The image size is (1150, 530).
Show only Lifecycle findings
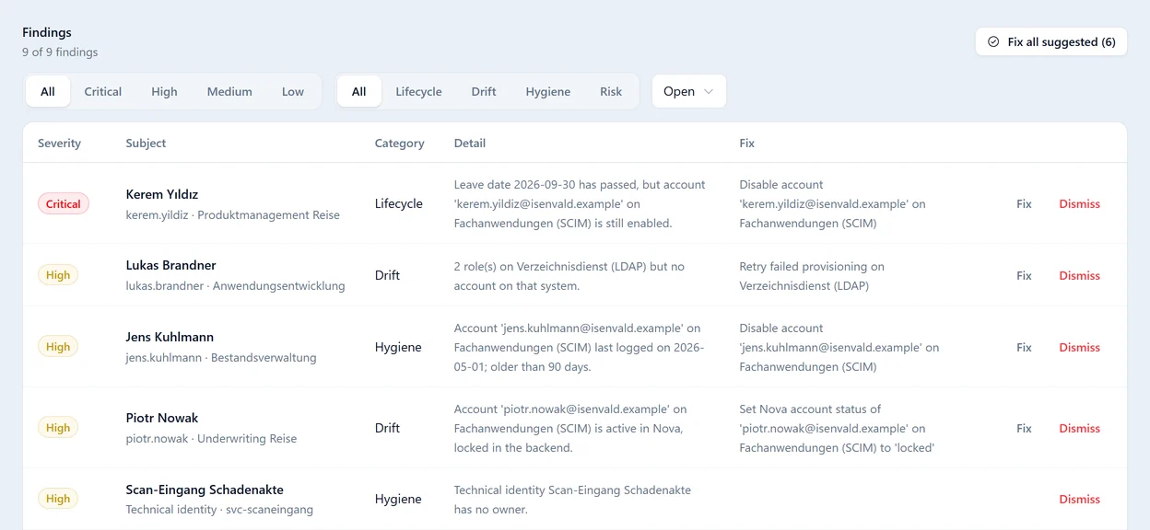418,91
